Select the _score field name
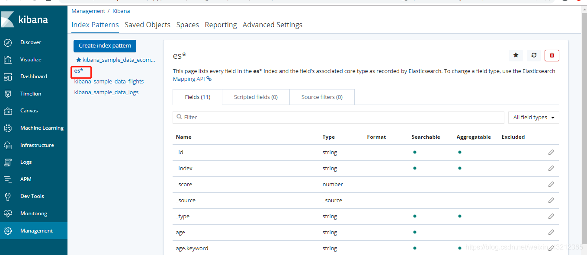This screenshot has width=587, height=255. click(184, 185)
